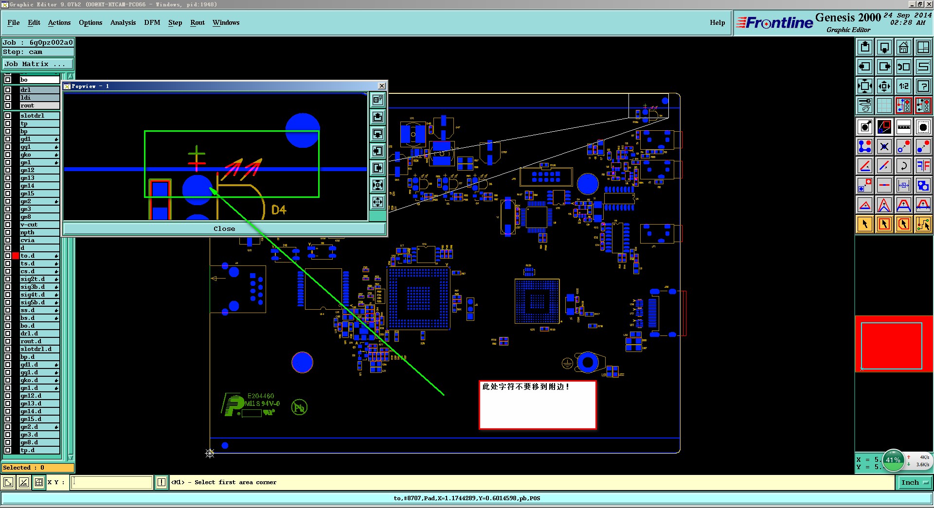Image resolution: width=934 pixels, height=508 pixels.
Task: Click the rotate feature curved arrow icon
Action: point(904,166)
